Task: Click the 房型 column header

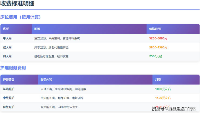Action: point(6,29)
